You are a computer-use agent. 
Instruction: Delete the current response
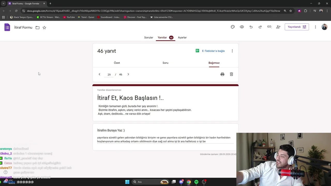[x=231, y=74]
